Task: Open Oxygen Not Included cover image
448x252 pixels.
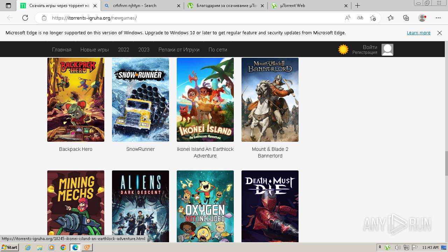Action: tap(205, 206)
